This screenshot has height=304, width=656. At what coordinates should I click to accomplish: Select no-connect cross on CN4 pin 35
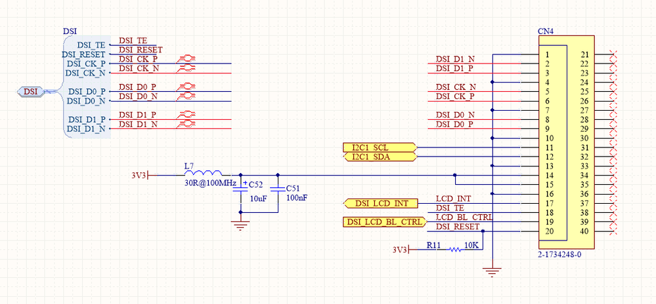coord(613,185)
